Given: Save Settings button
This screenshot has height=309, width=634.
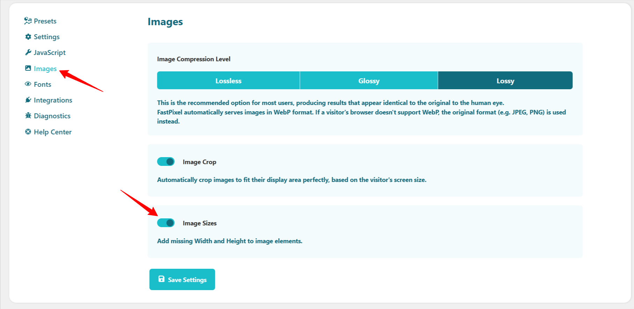Looking at the screenshot, I should pyautogui.click(x=182, y=279).
